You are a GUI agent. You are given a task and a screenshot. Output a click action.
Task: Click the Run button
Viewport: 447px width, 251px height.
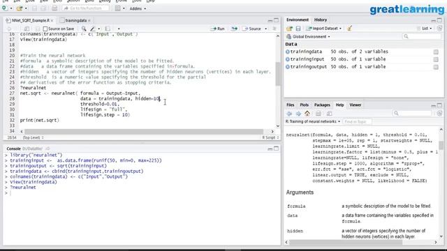tap(217, 29)
